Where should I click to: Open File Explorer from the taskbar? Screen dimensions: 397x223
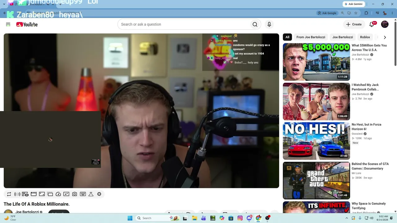pyautogui.click(x=194, y=218)
